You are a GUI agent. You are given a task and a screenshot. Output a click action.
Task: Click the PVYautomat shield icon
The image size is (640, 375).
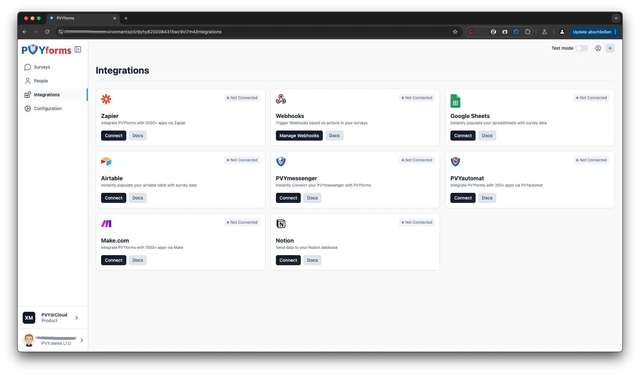455,161
